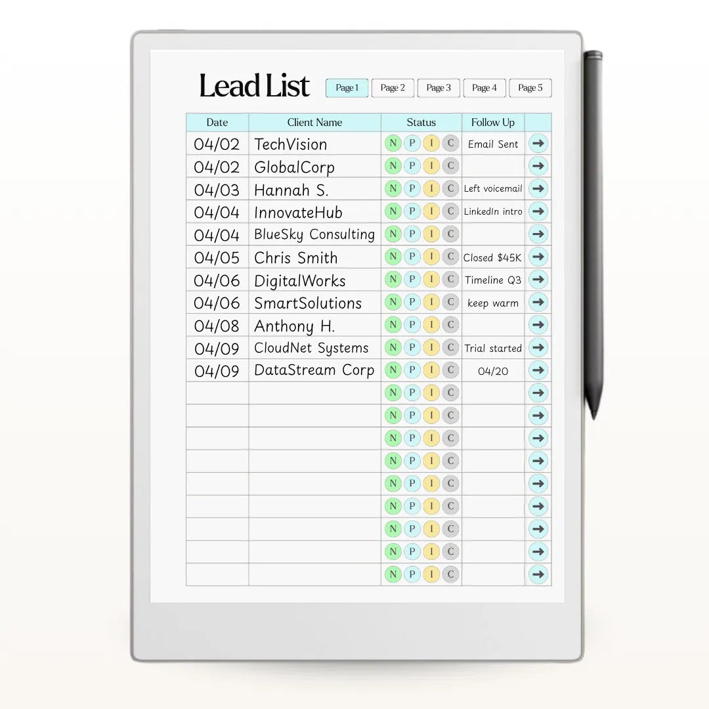
Task: Select the DigitalWorks name cell
Action: [x=314, y=280]
